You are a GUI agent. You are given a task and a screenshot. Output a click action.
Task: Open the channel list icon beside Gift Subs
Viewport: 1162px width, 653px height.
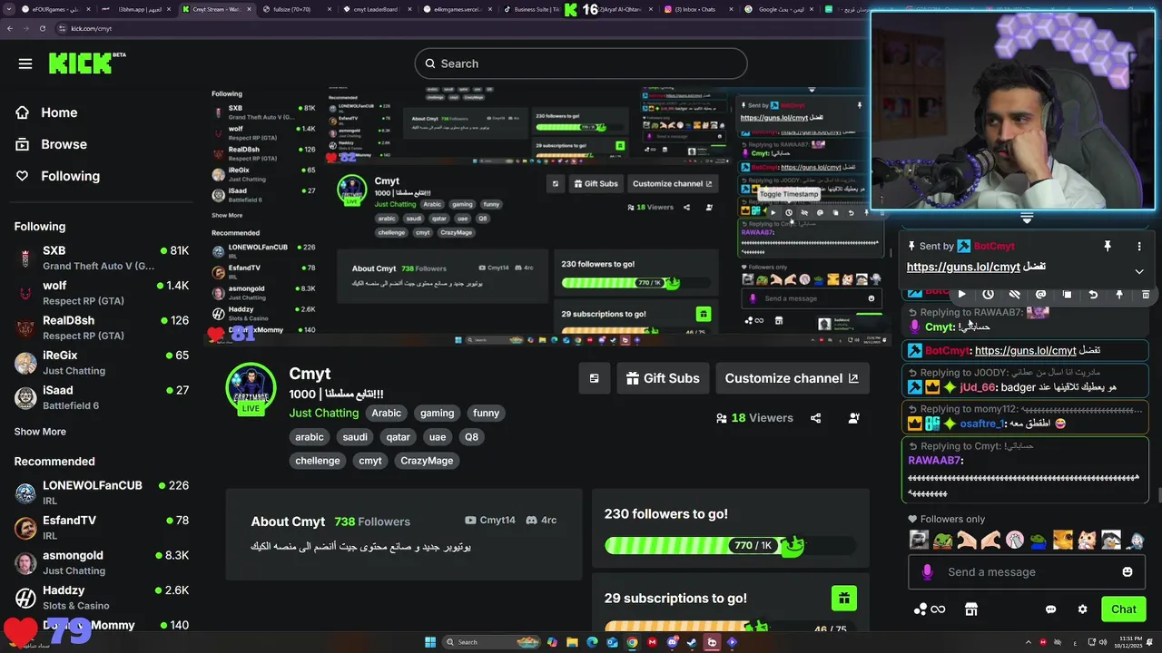[594, 378]
